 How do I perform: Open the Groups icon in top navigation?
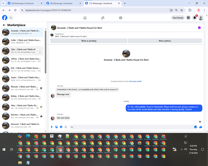[x=121, y=18]
